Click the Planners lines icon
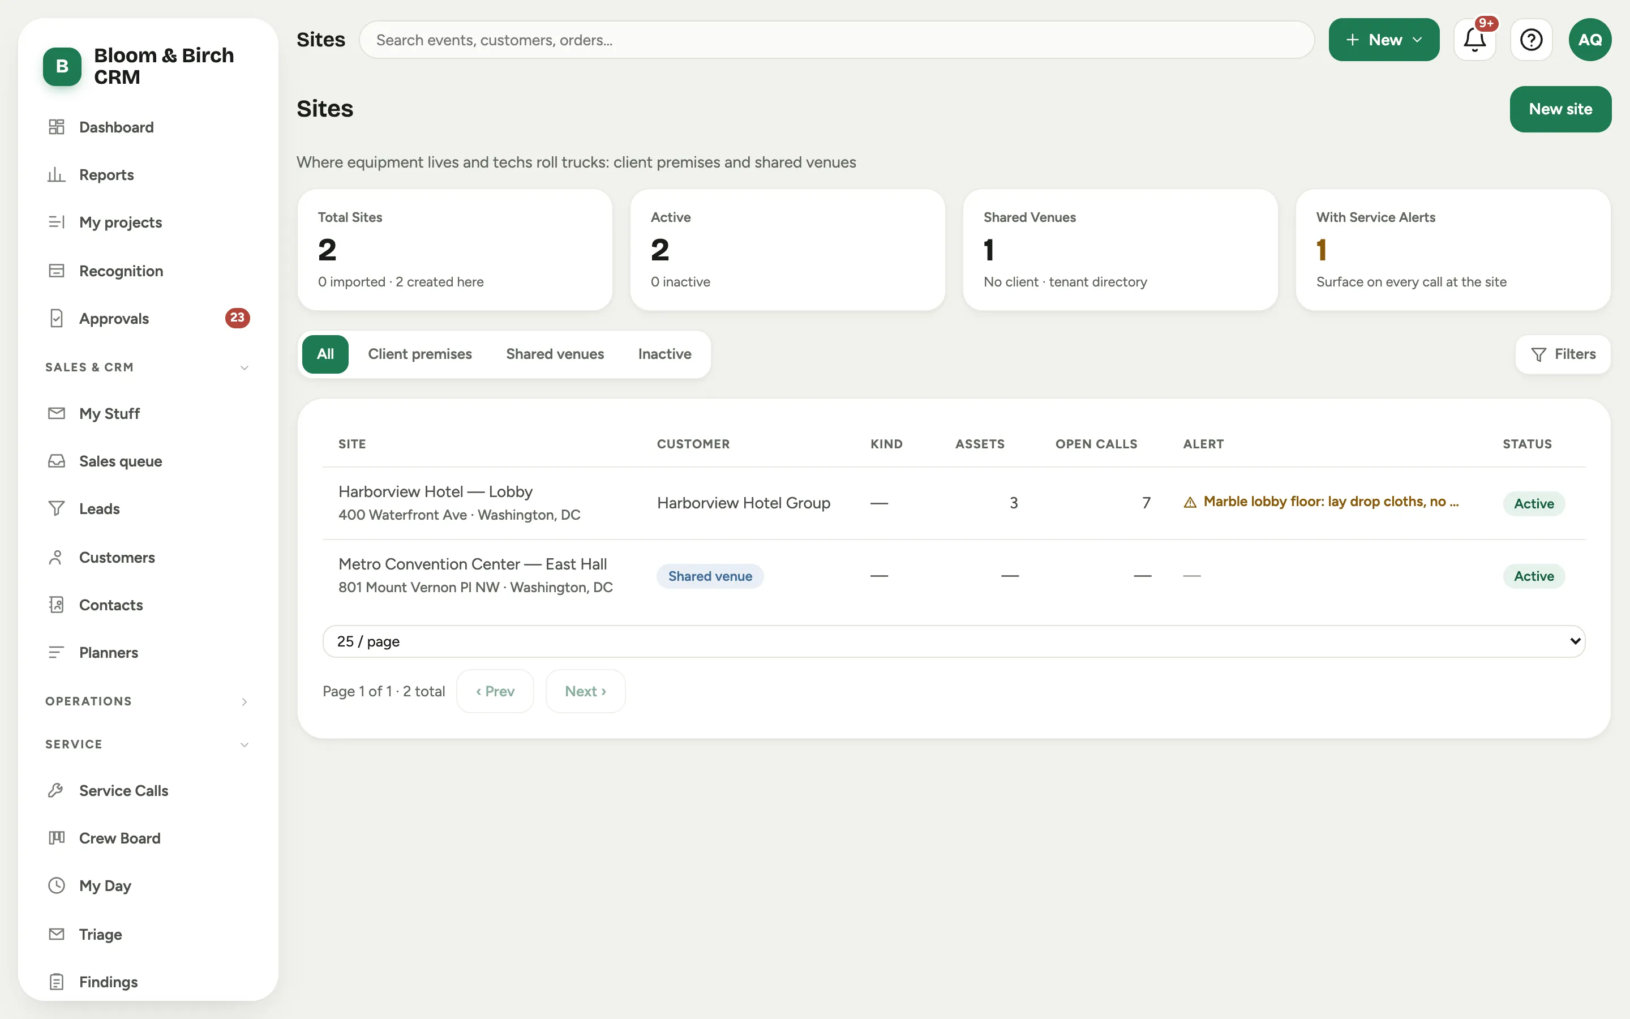 click(57, 652)
